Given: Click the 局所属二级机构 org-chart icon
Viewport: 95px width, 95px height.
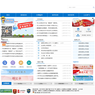Looking at the screenshot, I should tap(78, 35).
